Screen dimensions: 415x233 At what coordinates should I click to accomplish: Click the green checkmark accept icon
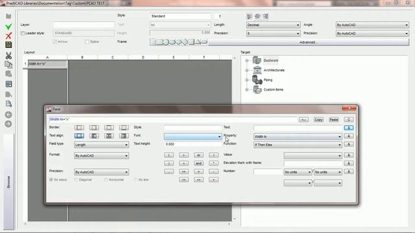8,27
